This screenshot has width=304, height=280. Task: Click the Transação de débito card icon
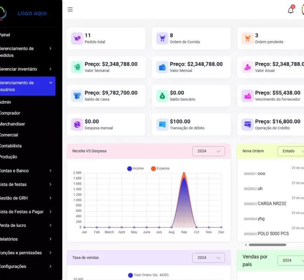[162, 124]
